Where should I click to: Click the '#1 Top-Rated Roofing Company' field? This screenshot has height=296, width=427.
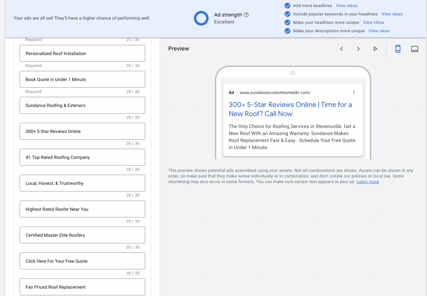pos(82,157)
